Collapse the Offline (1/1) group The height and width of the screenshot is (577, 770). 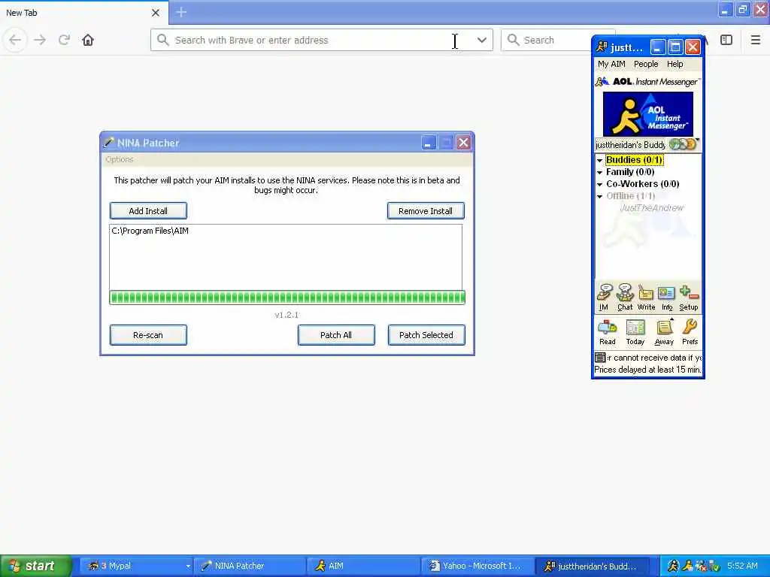[599, 196]
